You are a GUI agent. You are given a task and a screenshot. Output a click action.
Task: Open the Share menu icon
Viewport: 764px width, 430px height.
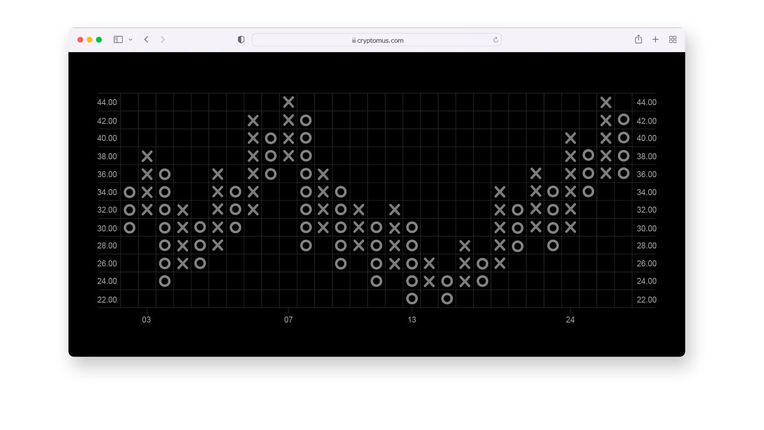(638, 39)
